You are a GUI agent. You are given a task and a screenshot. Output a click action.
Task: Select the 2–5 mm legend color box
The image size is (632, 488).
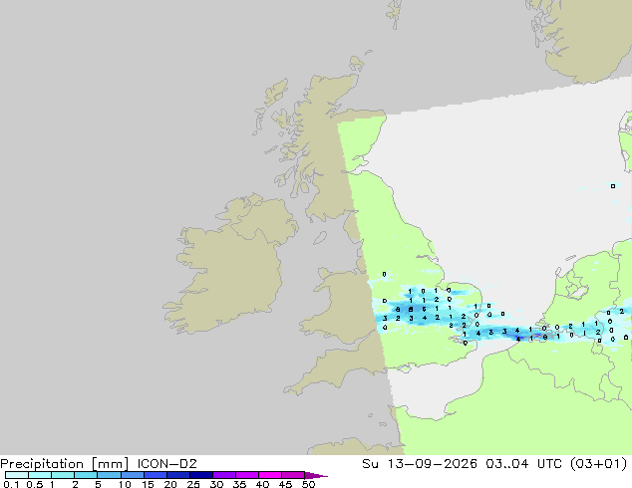point(86,475)
